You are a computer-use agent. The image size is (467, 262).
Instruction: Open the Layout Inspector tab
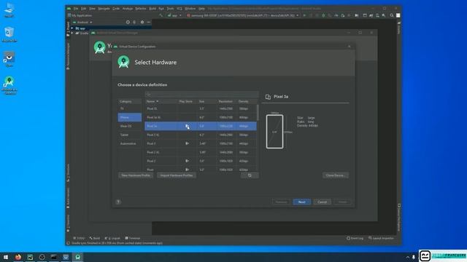(x=381, y=238)
